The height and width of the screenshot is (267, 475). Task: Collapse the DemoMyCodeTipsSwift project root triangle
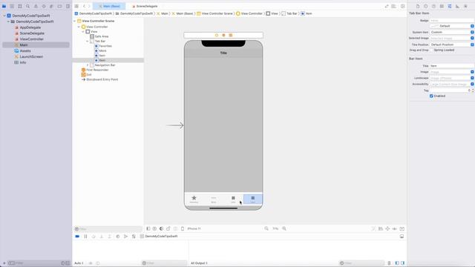[4, 16]
